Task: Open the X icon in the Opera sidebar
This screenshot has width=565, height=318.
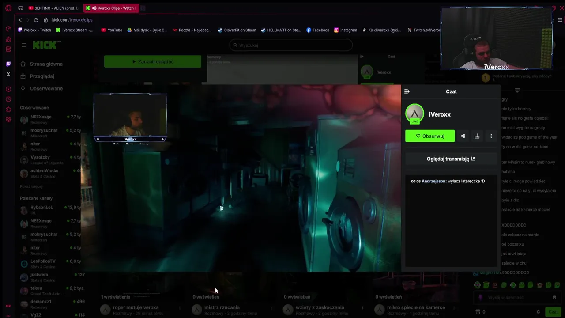Action: (x=8, y=74)
